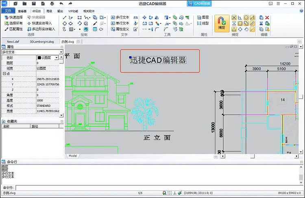Click the drawing canvas horizontal scrollbar
Screen dimensions: 305x198
(x=259, y=156)
